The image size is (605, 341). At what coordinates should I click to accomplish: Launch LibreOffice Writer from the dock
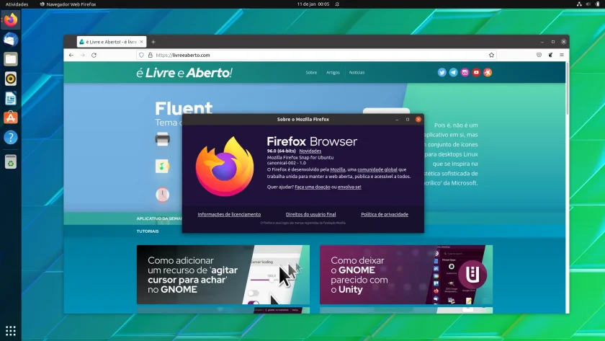(x=11, y=99)
